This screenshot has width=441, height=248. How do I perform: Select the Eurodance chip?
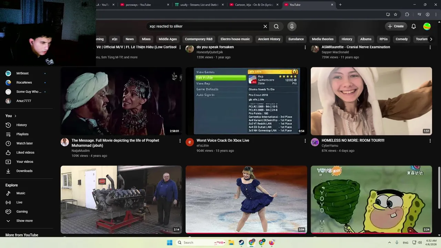click(x=296, y=39)
